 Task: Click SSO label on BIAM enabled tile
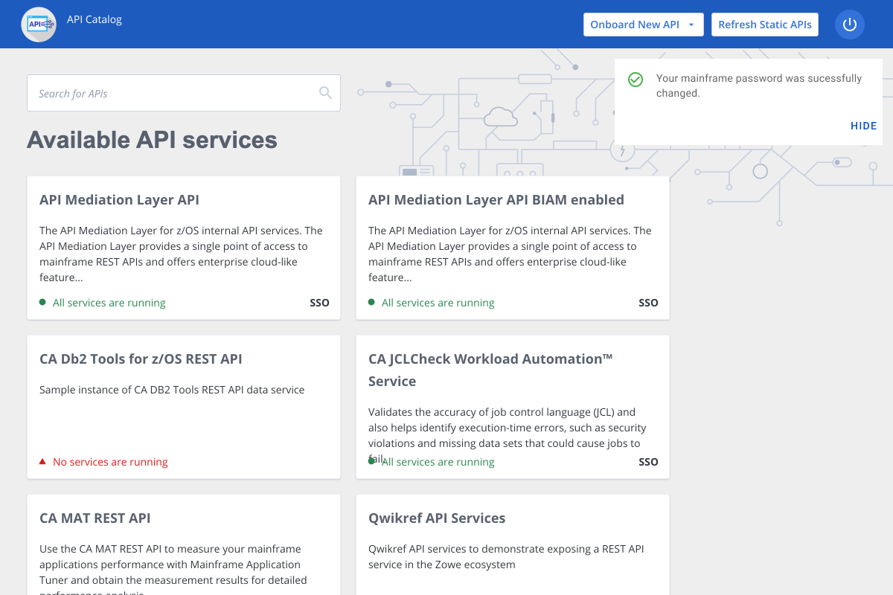(648, 303)
